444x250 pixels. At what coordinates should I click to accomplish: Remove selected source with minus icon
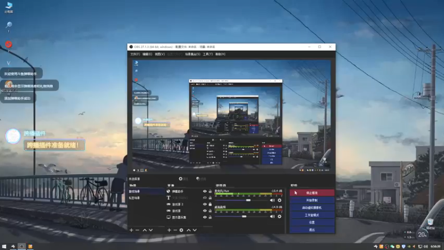175,230
